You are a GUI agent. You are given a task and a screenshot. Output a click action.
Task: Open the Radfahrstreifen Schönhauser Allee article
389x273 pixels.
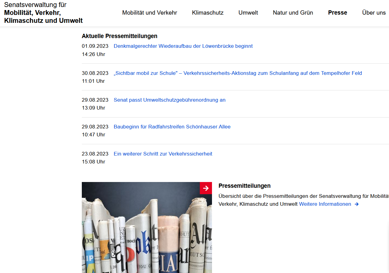(x=172, y=127)
